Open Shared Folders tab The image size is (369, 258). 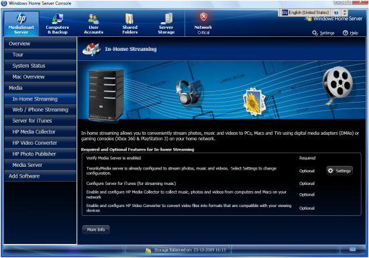click(129, 23)
